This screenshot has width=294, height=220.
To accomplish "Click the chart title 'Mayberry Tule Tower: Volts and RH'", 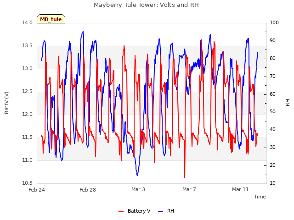I will (146, 5).
